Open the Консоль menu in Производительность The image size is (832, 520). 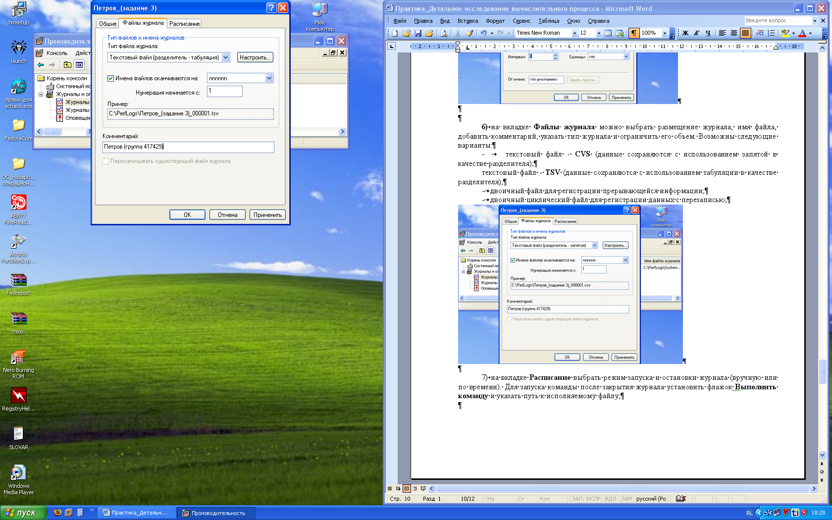pyautogui.click(x=57, y=53)
